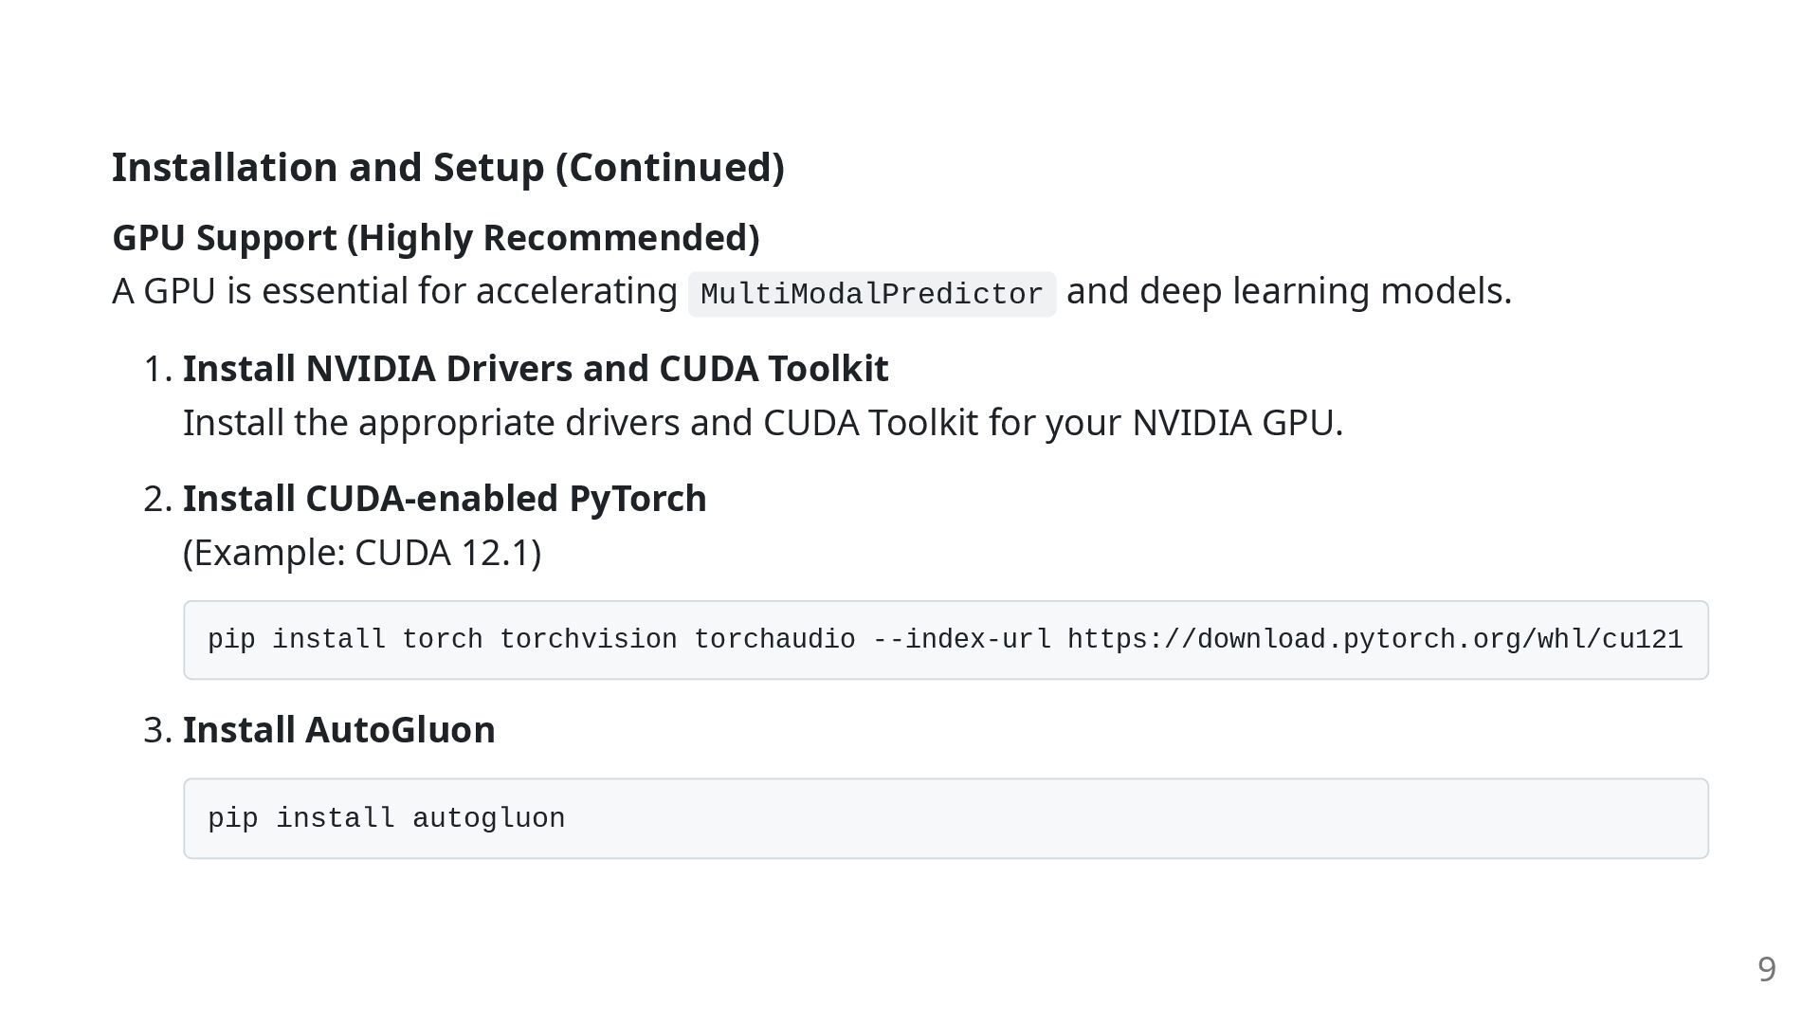Screen dimensions: 1820x1024
Task: Click 'Install NVIDIA Drivers and CUDA Toolkit' item
Action: pyautogui.click(x=536, y=369)
